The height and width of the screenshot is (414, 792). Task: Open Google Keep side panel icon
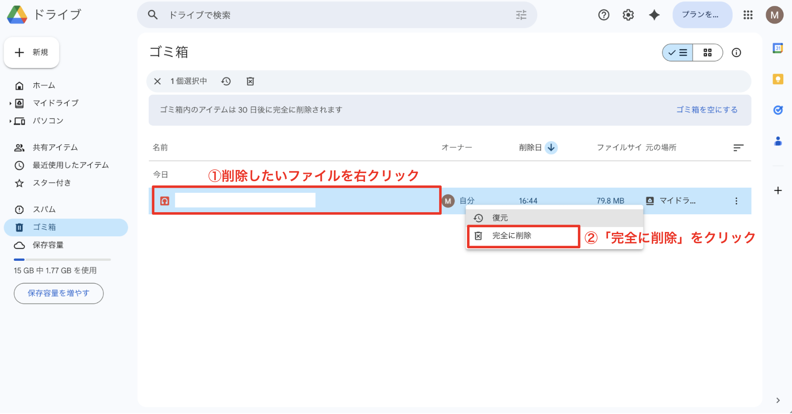tap(778, 79)
